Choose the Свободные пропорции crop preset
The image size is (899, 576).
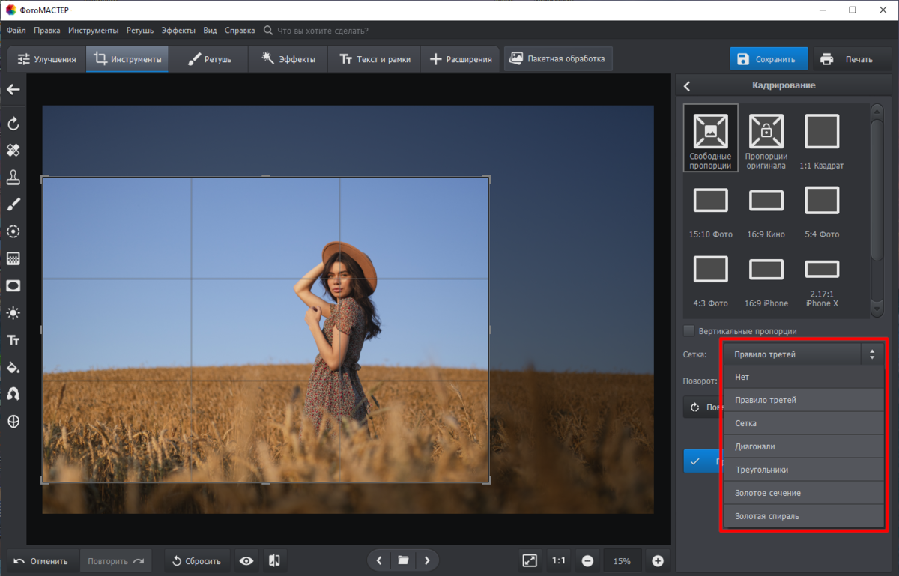[x=710, y=139]
